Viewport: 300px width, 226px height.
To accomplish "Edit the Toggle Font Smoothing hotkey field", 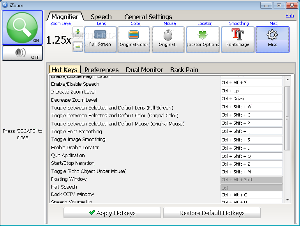I will point(252,131).
